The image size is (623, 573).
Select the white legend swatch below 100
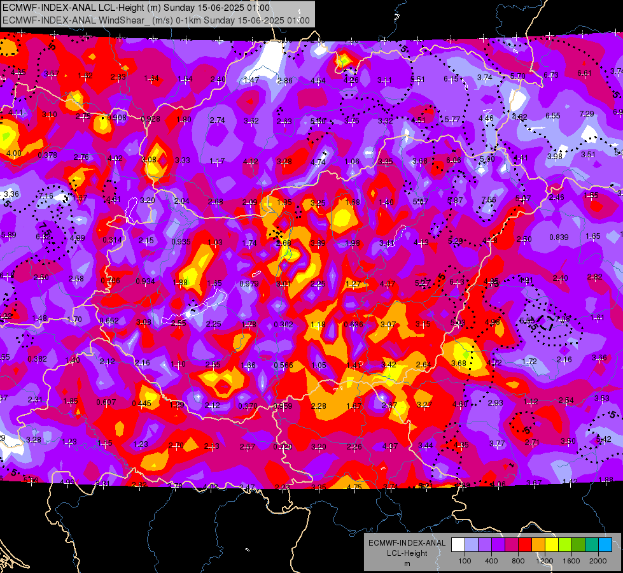click(x=458, y=545)
